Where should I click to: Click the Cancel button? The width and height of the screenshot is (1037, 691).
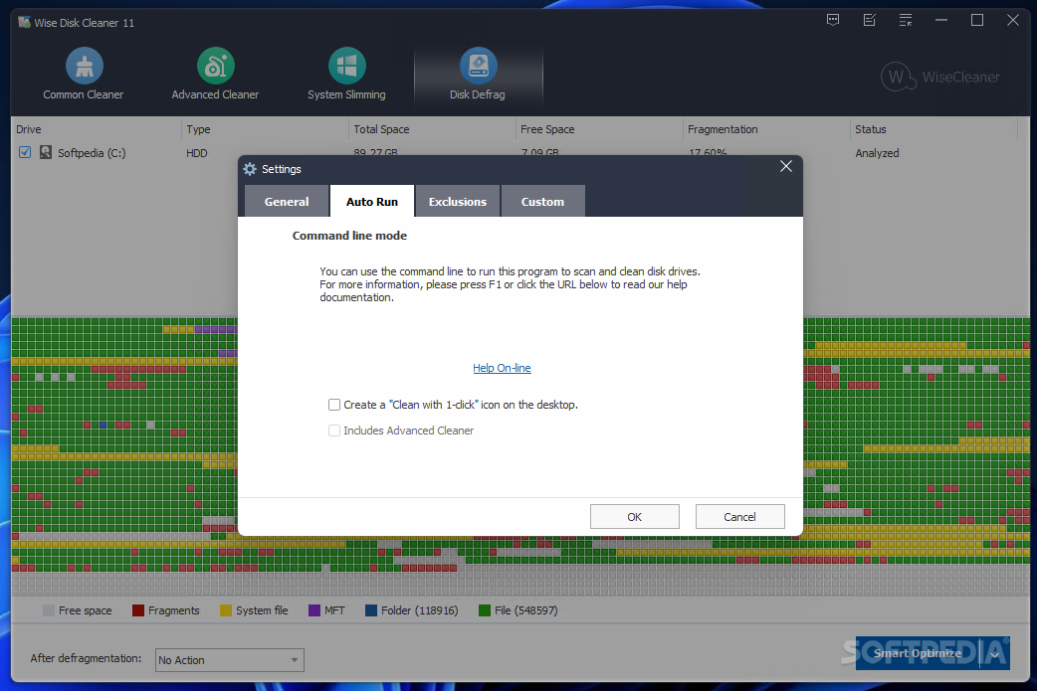tap(740, 517)
